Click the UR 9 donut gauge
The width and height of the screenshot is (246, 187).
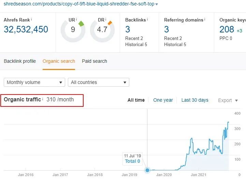[73, 30]
